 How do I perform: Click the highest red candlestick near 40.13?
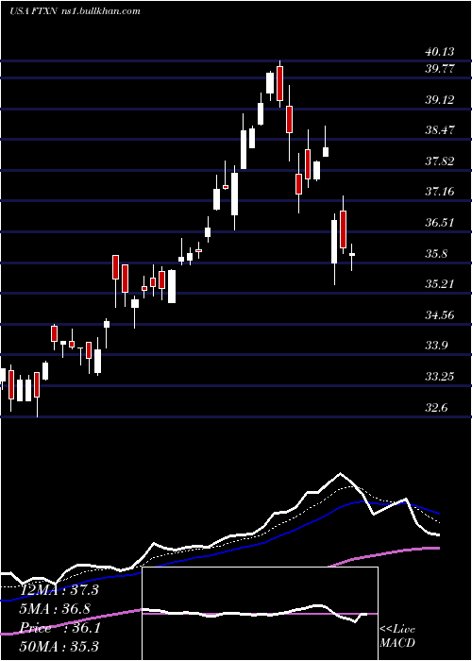coord(279,83)
